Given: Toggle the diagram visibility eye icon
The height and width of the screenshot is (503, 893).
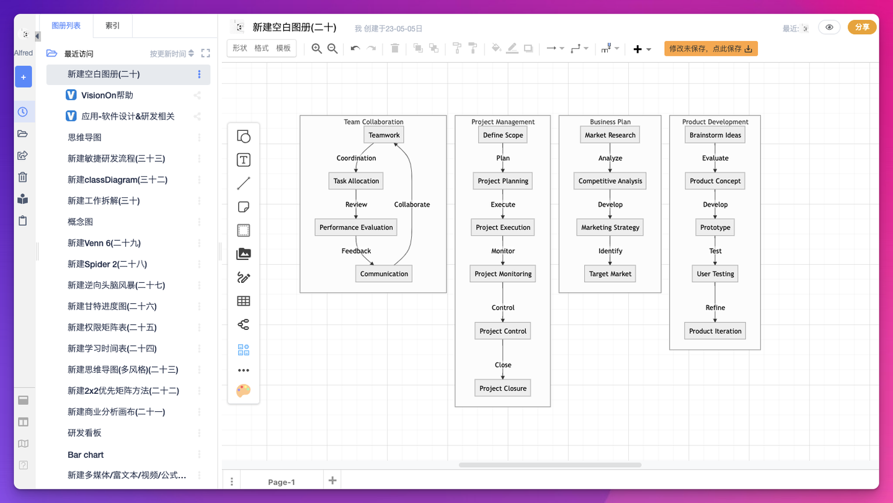Looking at the screenshot, I should point(829,27).
